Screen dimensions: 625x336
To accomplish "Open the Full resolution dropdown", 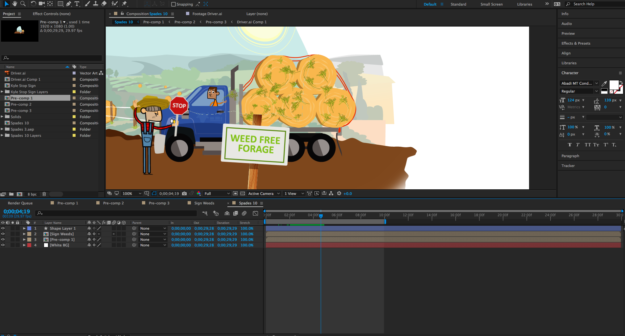I will coord(217,194).
